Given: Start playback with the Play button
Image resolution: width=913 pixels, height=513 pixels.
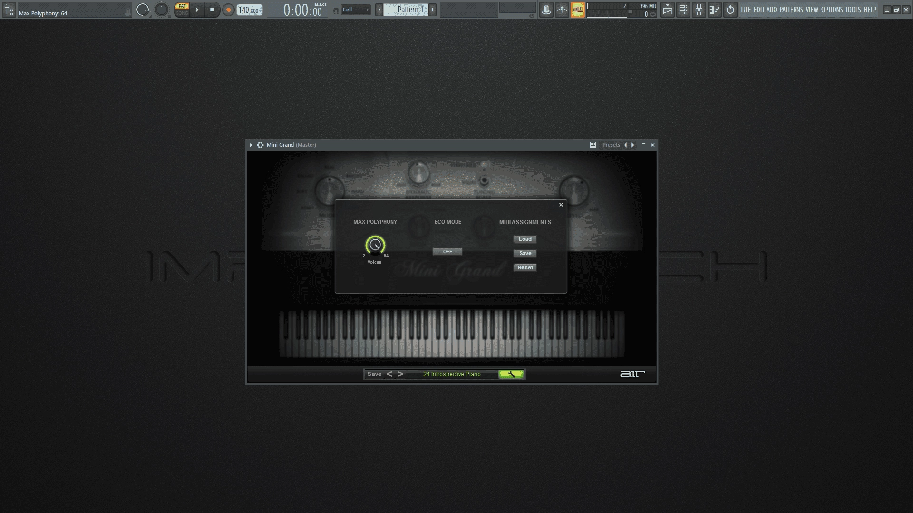Looking at the screenshot, I should tap(197, 9).
